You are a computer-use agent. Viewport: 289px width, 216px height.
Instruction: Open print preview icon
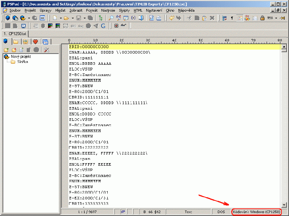pos(151,18)
